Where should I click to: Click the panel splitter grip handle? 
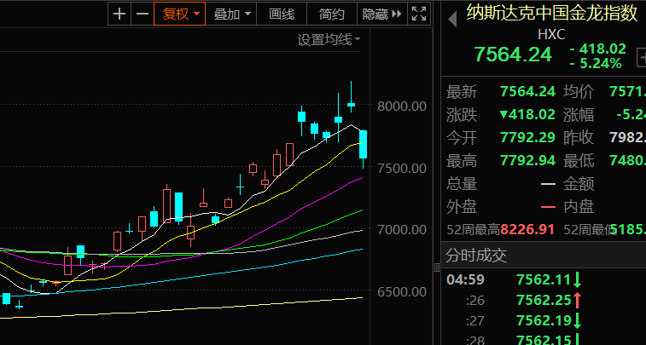point(437,268)
